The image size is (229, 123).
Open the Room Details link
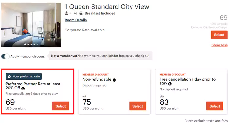coord(76,20)
